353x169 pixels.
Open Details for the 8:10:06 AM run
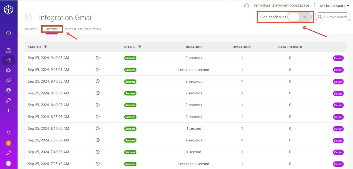pyautogui.click(x=338, y=129)
